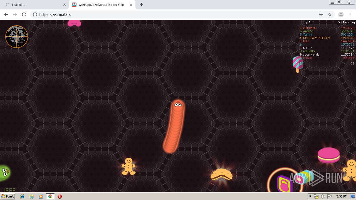The image size is (356, 200).
Task: Switch to the Loading tab
Action: [x=35, y=5]
